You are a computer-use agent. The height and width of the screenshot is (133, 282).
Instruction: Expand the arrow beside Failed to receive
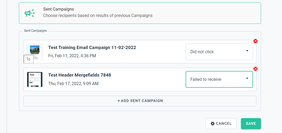(247, 78)
